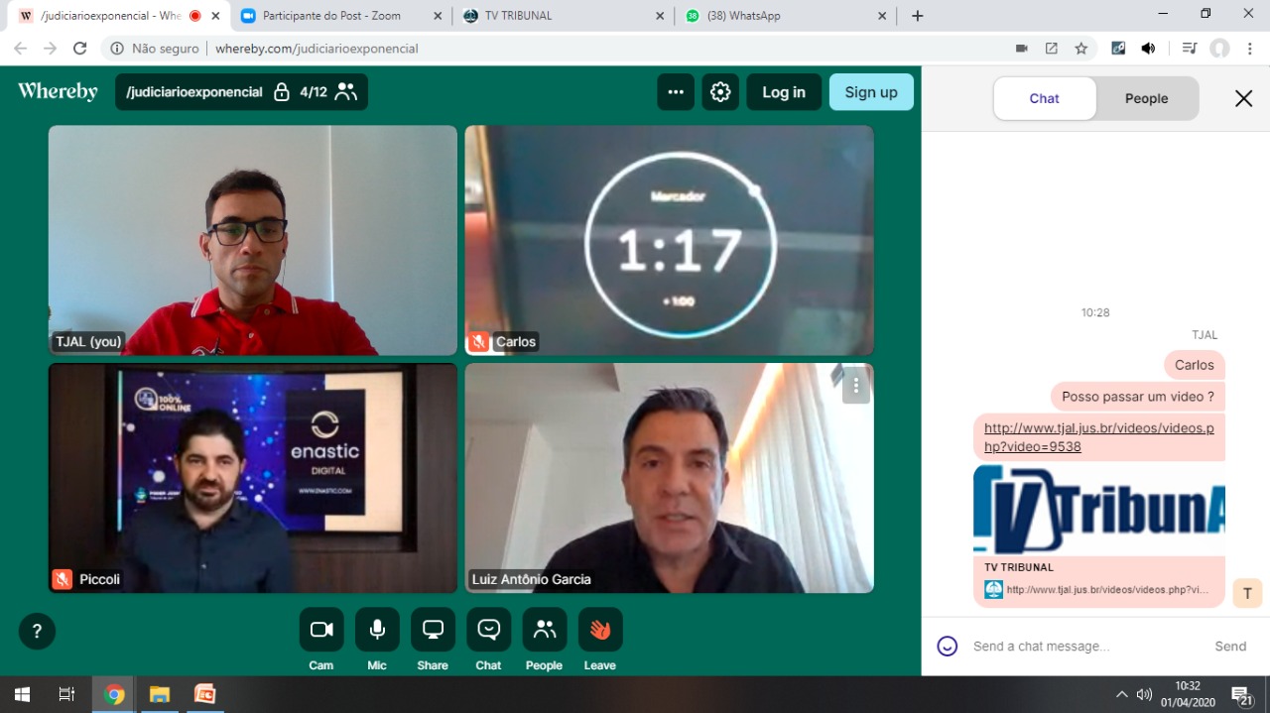This screenshot has height=713, width=1270.
Task: Click the help question mark button
Action: tap(37, 631)
